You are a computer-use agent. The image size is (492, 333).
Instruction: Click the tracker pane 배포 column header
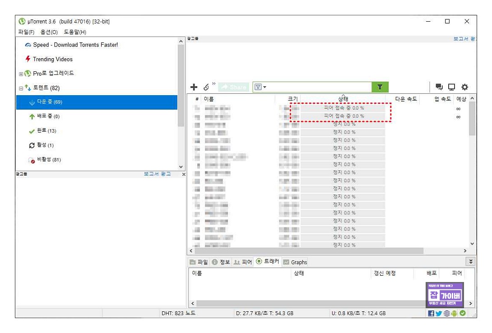click(432, 273)
